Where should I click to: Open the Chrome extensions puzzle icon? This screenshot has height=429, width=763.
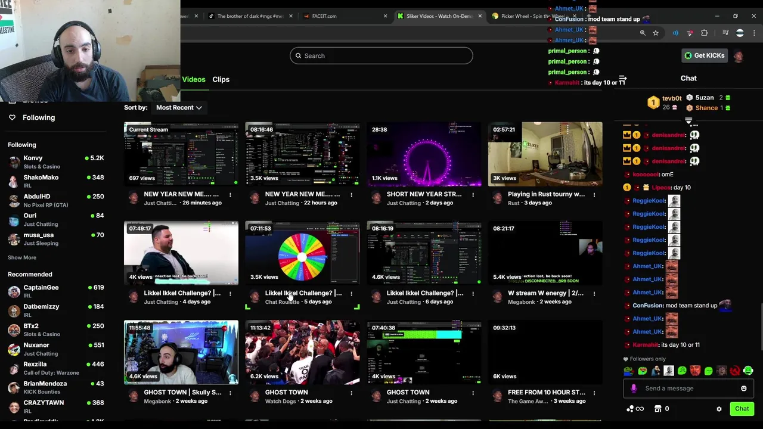(705, 33)
